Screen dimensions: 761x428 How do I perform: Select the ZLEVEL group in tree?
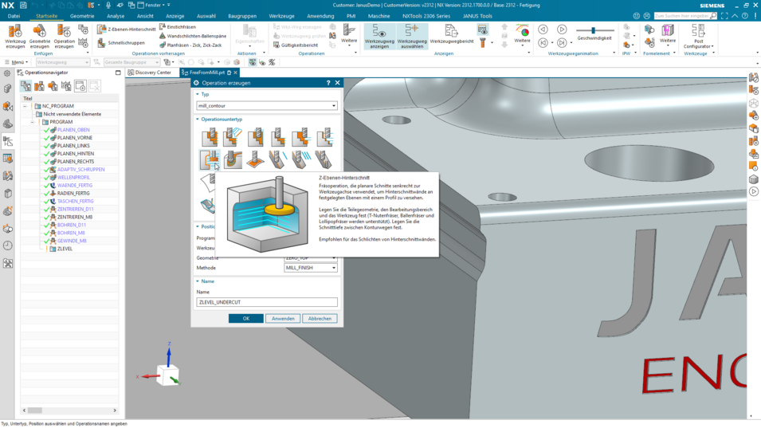(65, 249)
